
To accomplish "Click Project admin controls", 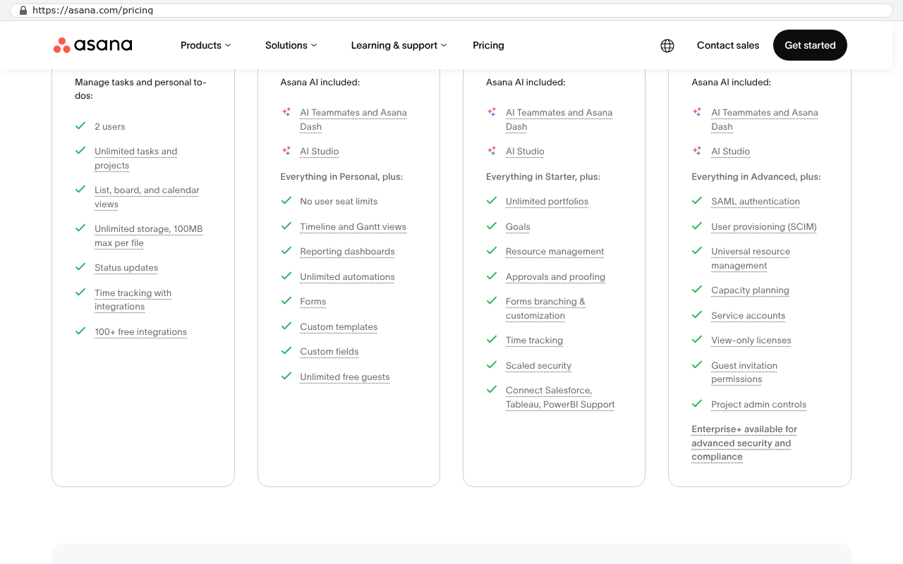I will coord(759,405).
